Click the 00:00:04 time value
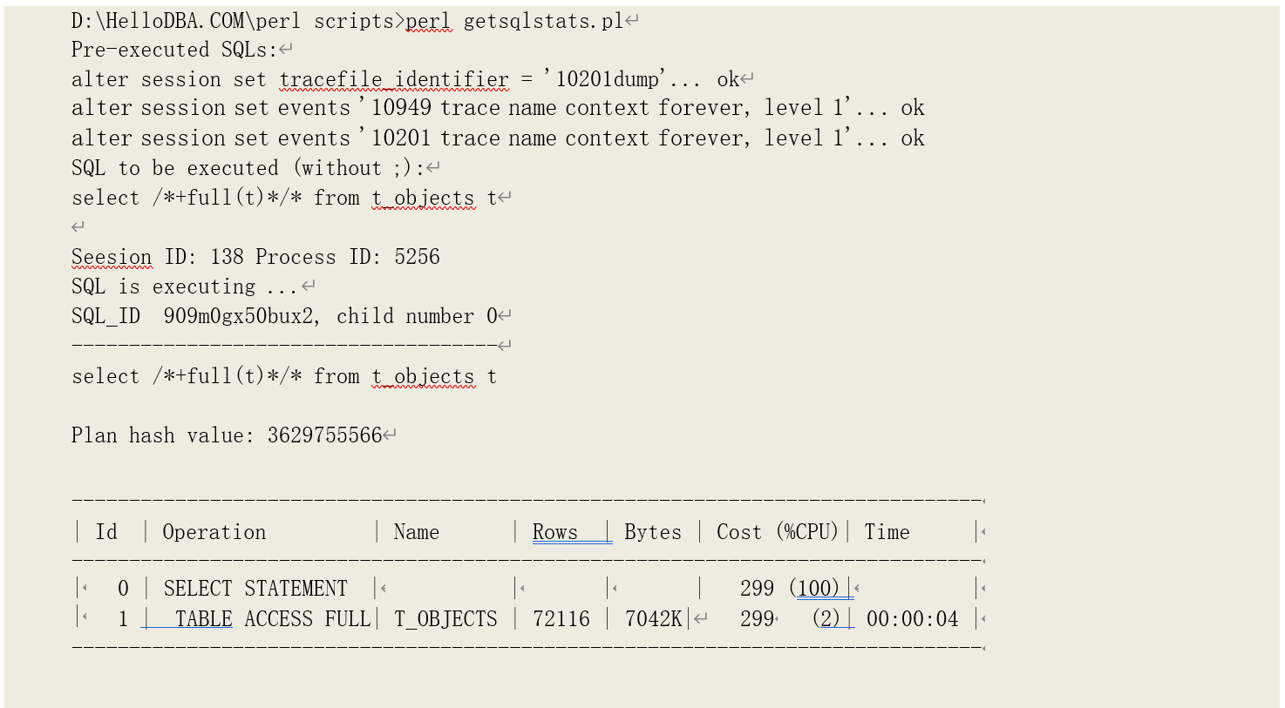The image size is (1285, 708). (912, 619)
